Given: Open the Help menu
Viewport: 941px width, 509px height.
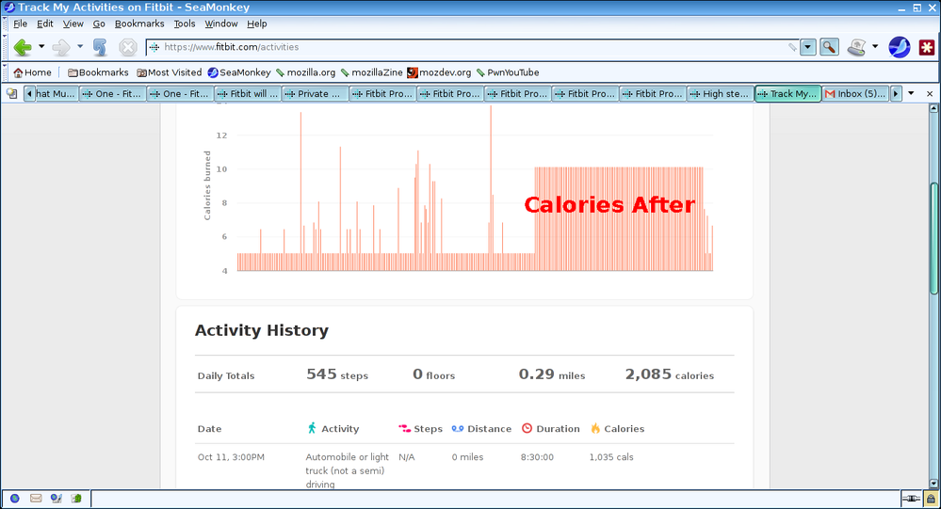Looking at the screenshot, I should click(x=257, y=24).
